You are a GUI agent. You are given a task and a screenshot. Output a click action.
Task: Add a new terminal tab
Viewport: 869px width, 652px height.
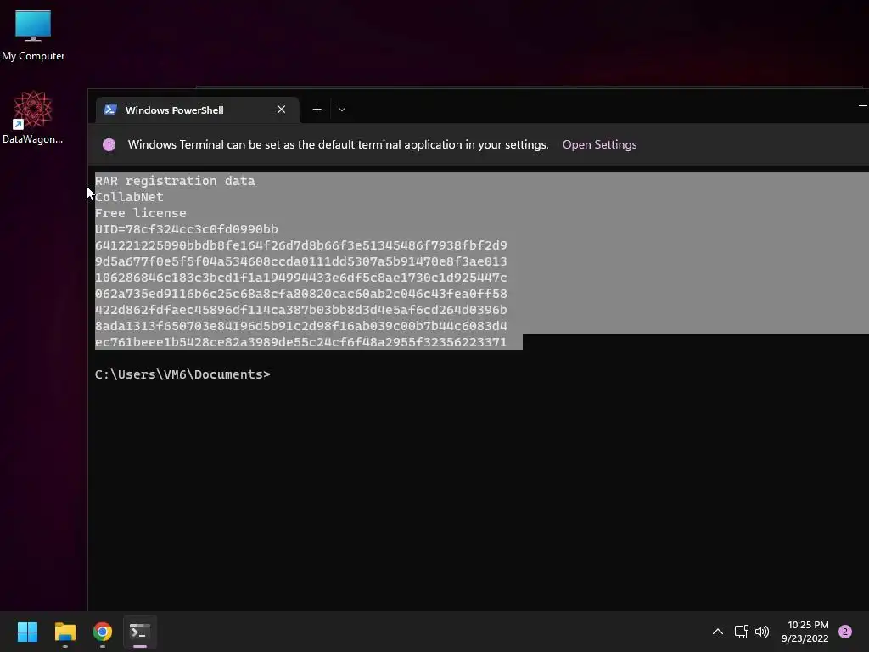317,110
